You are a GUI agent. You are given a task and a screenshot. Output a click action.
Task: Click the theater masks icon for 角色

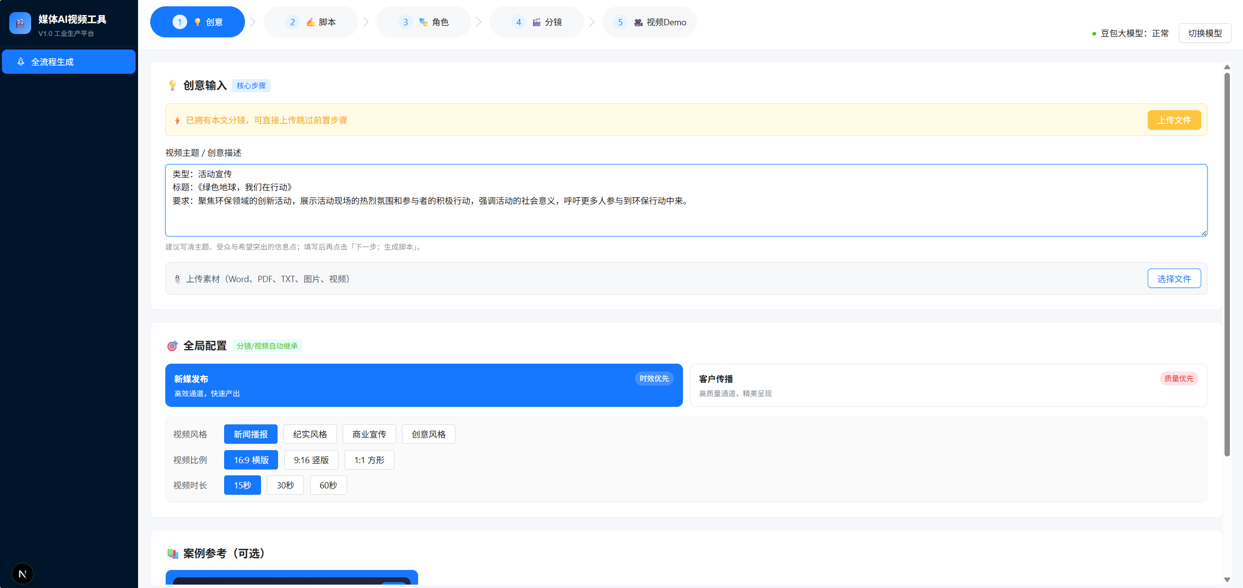pyautogui.click(x=423, y=22)
